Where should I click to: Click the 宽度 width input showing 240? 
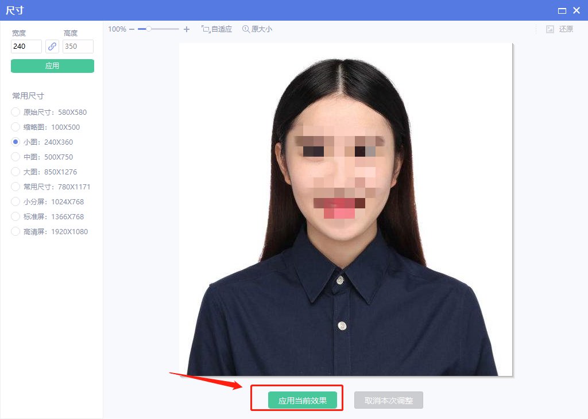[x=26, y=46]
